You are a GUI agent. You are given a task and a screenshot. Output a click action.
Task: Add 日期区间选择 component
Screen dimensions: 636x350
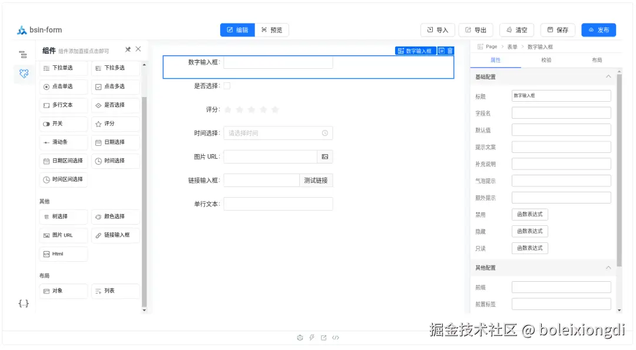coord(64,161)
